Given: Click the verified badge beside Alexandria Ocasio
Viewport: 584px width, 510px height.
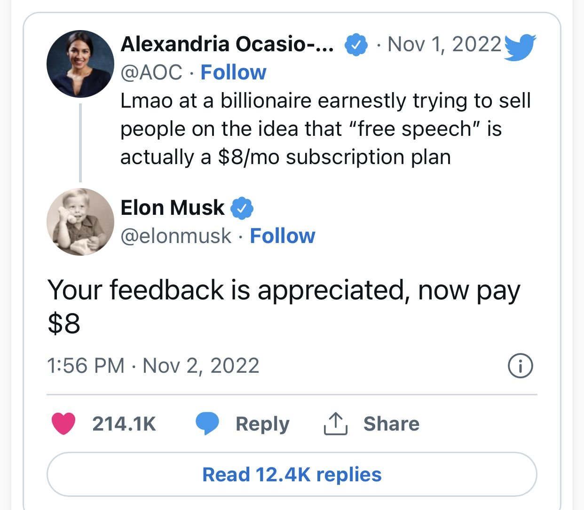Looking at the screenshot, I should [356, 45].
